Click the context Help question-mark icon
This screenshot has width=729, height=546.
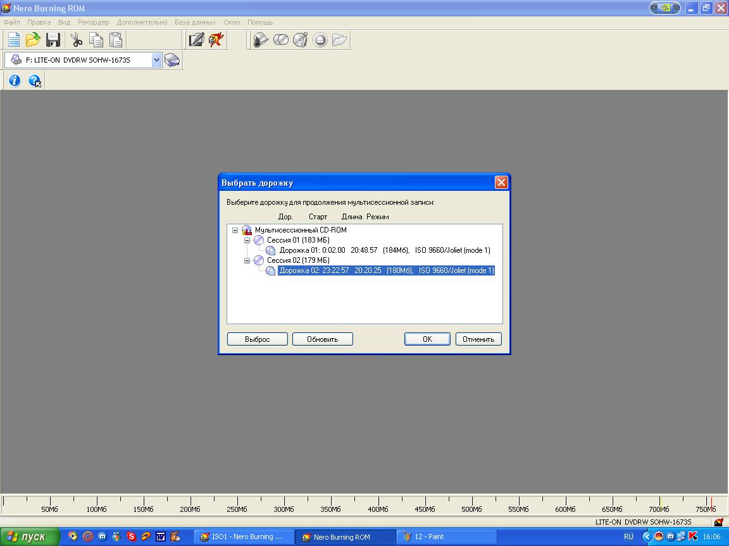click(34, 80)
